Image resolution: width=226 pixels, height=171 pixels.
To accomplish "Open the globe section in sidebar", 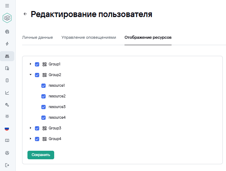I will [x=7, y=32].
